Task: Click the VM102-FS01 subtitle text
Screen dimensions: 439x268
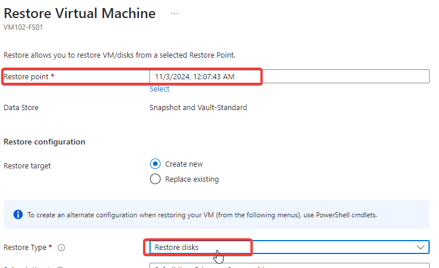Action: coord(23,27)
